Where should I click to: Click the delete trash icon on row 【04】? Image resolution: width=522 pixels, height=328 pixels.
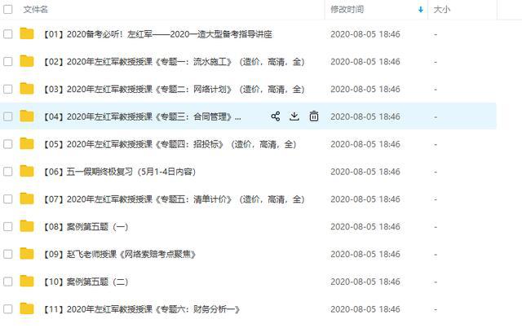(x=314, y=116)
